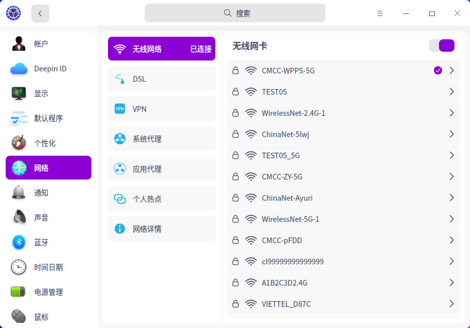Select the 无线网络 wireless network tab
470x328 pixels.
[162, 49]
